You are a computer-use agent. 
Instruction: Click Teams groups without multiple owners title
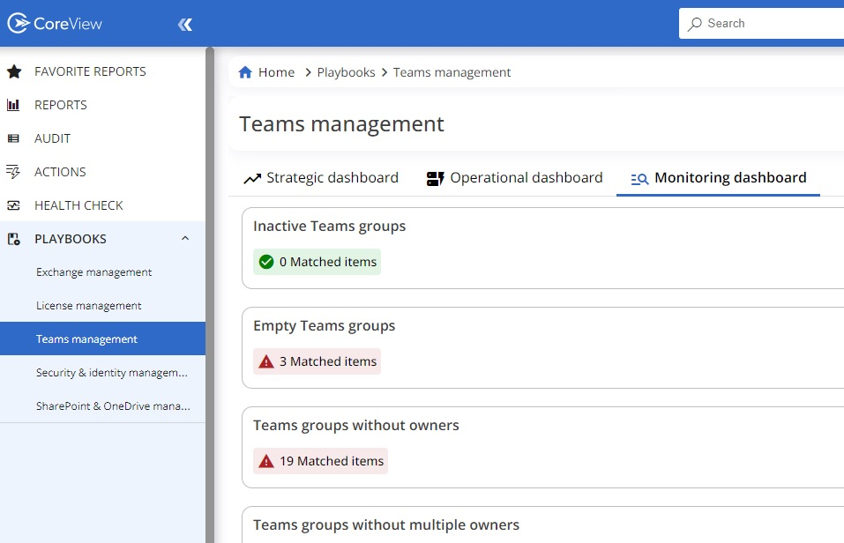[x=386, y=524]
